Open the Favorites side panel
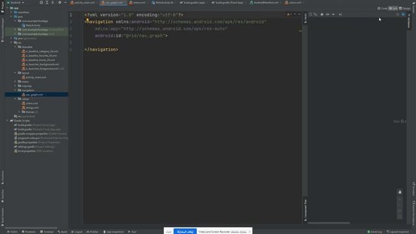 3,196
